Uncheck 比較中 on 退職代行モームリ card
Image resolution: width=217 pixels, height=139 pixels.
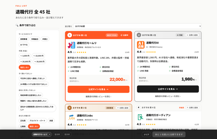point(125,35)
